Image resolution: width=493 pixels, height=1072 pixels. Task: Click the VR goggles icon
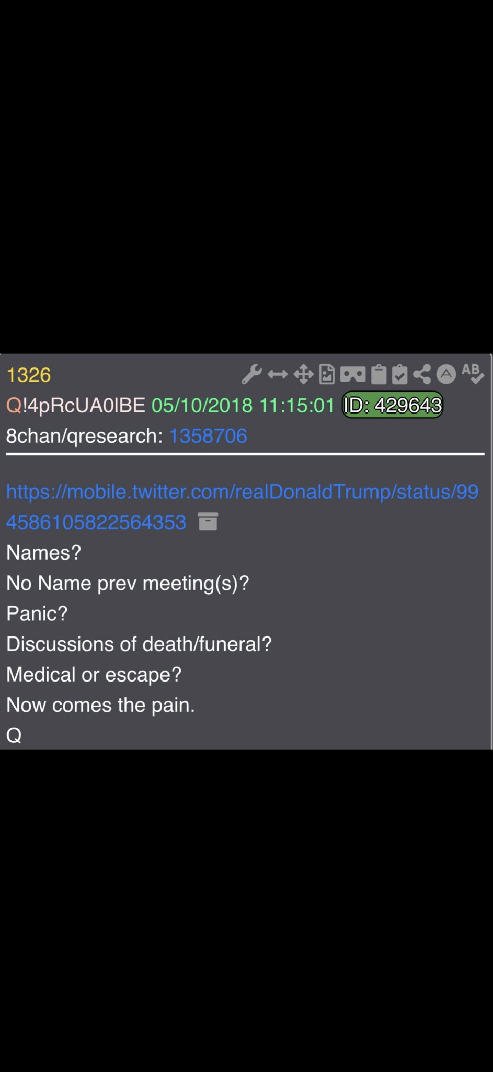pos(353,374)
